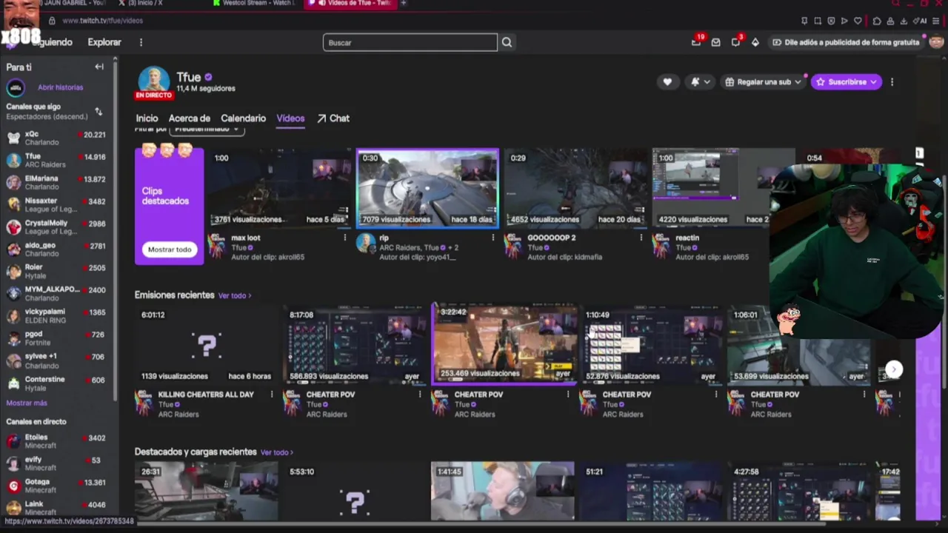Open the browser extensions cube icon
948x533 pixels.
(877, 21)
